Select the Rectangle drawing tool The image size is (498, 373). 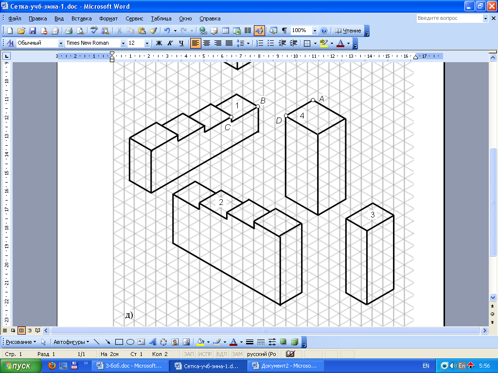pyautogui.click(x=119, y=342)
